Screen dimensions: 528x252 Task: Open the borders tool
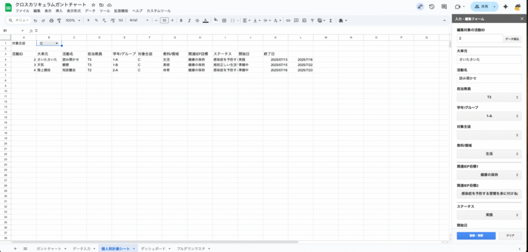pyautogui.click(x=224, y=20)
